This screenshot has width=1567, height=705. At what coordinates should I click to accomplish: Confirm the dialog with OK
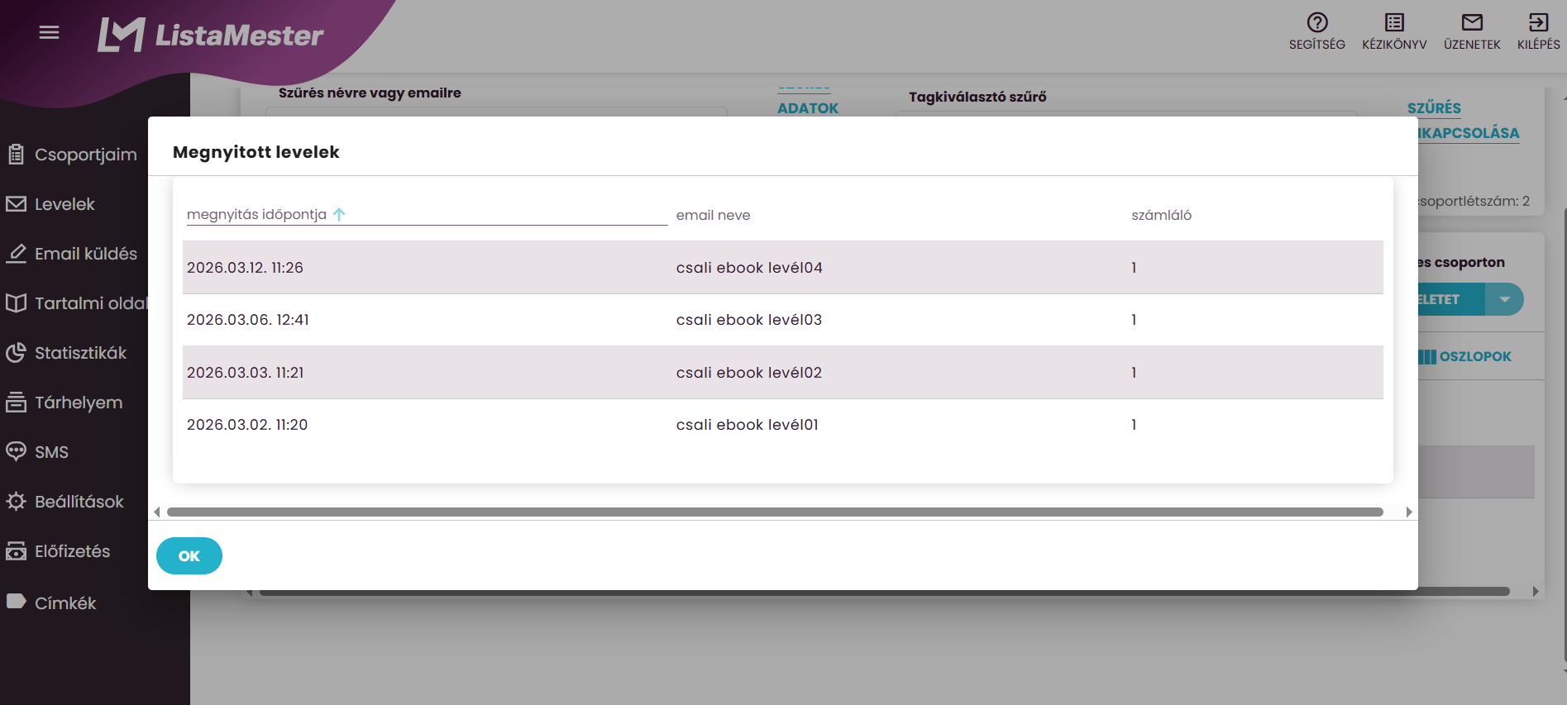[189, 555]
